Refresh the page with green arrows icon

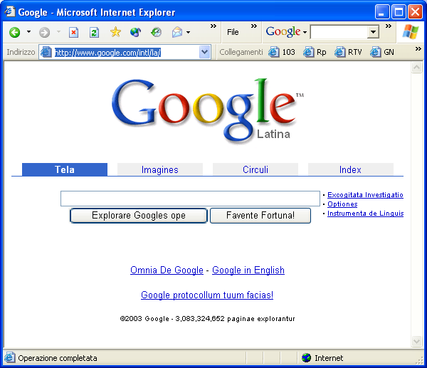point(94,33)
